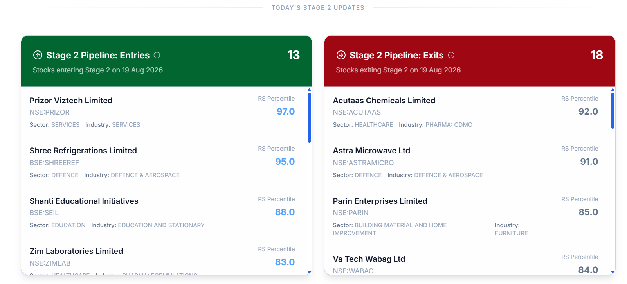627x284 pixels.
Task: Click RS Percentile value 92.0
Action: click(x=588, y=111)
